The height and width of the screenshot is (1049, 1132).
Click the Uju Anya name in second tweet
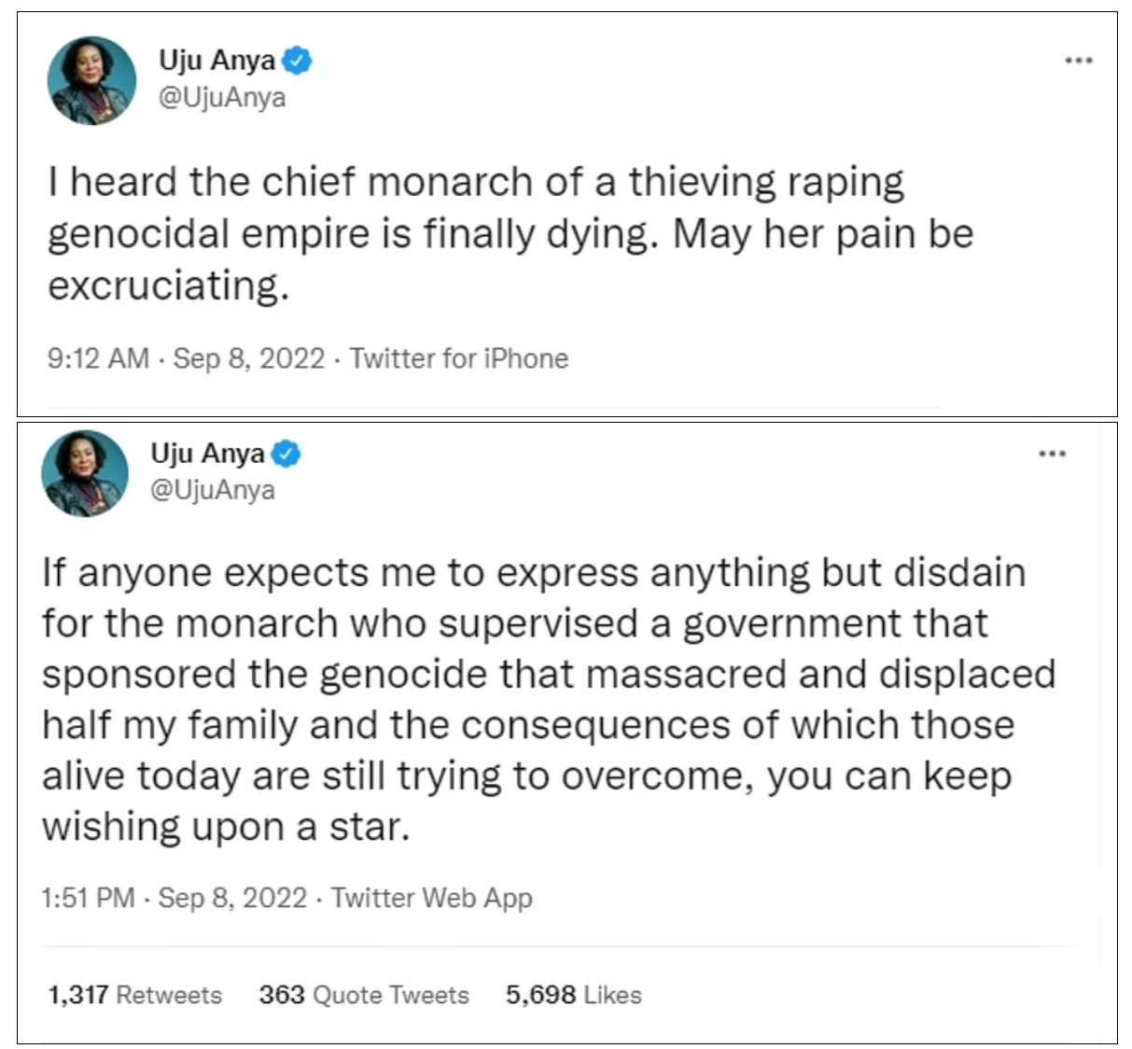click(207, 454)
